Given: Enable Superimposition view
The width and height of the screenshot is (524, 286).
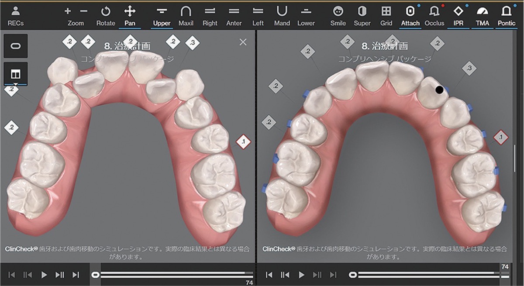Looking at the screenshot, I should (362, 15).
